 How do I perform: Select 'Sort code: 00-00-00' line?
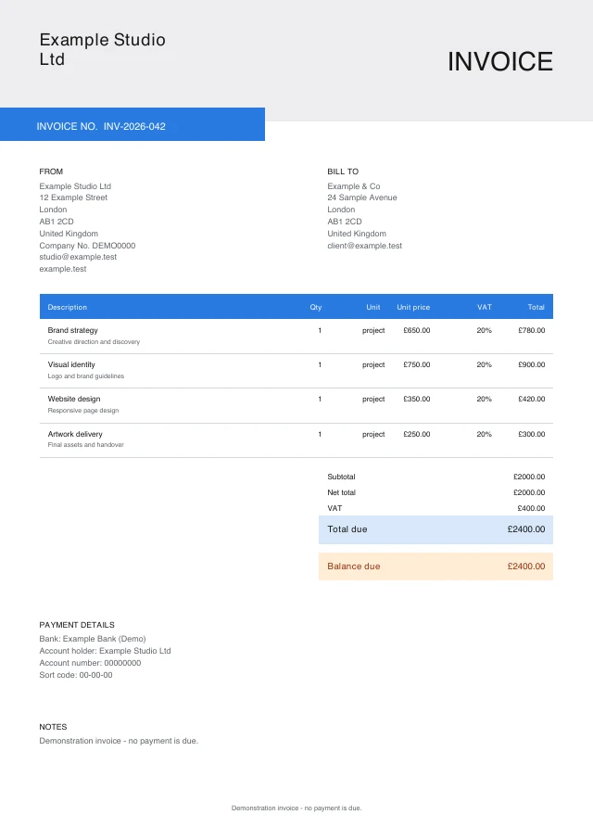75,675
